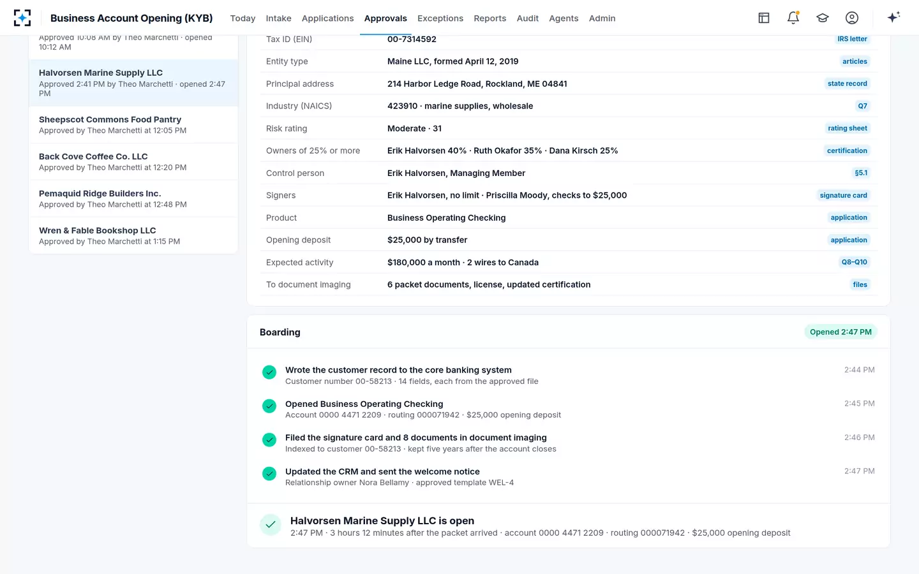Image resolution: width=919 pixels, height=574 pixels.
Task: Select Wren & Fable Bookshop LLC approval
Action: click(x=133, y=236)
